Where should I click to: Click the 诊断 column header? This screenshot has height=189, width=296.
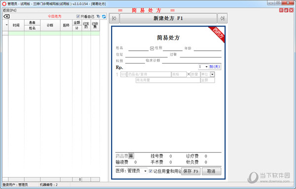pos(50,25)
